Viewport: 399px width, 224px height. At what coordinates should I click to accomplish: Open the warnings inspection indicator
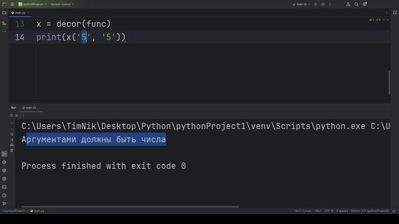[x=375, y=19]
